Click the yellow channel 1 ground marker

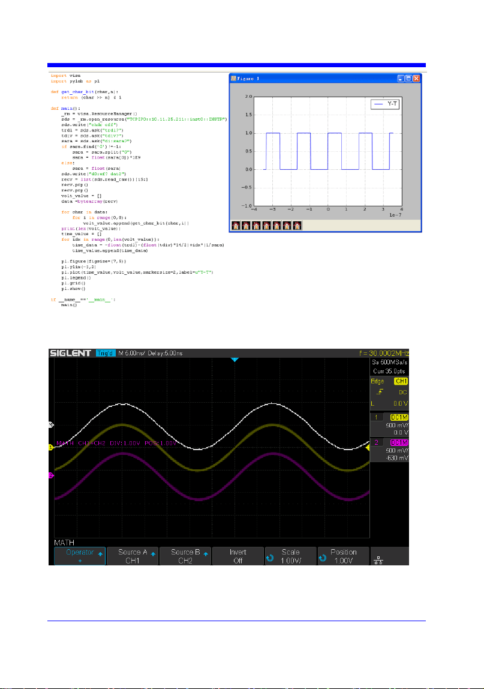(x=51, y=447)
